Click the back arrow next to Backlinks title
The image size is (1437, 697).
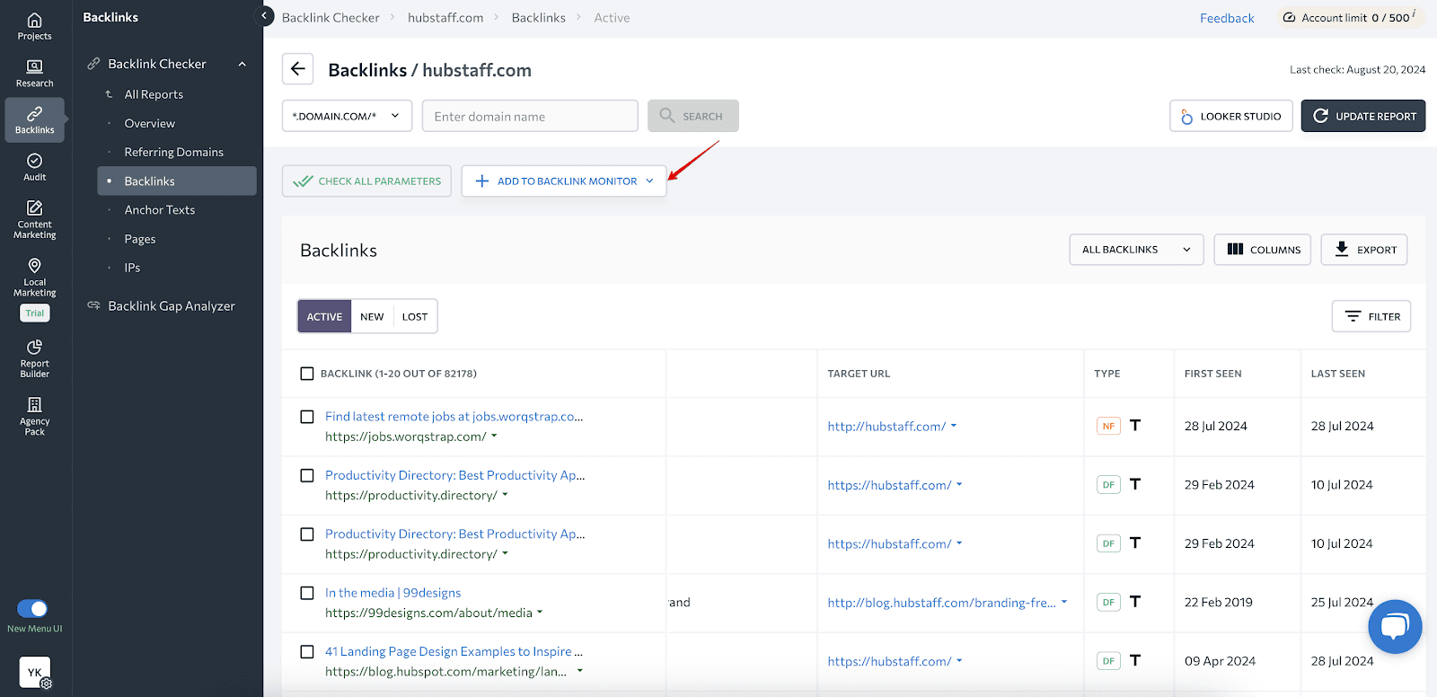point(298,69)
